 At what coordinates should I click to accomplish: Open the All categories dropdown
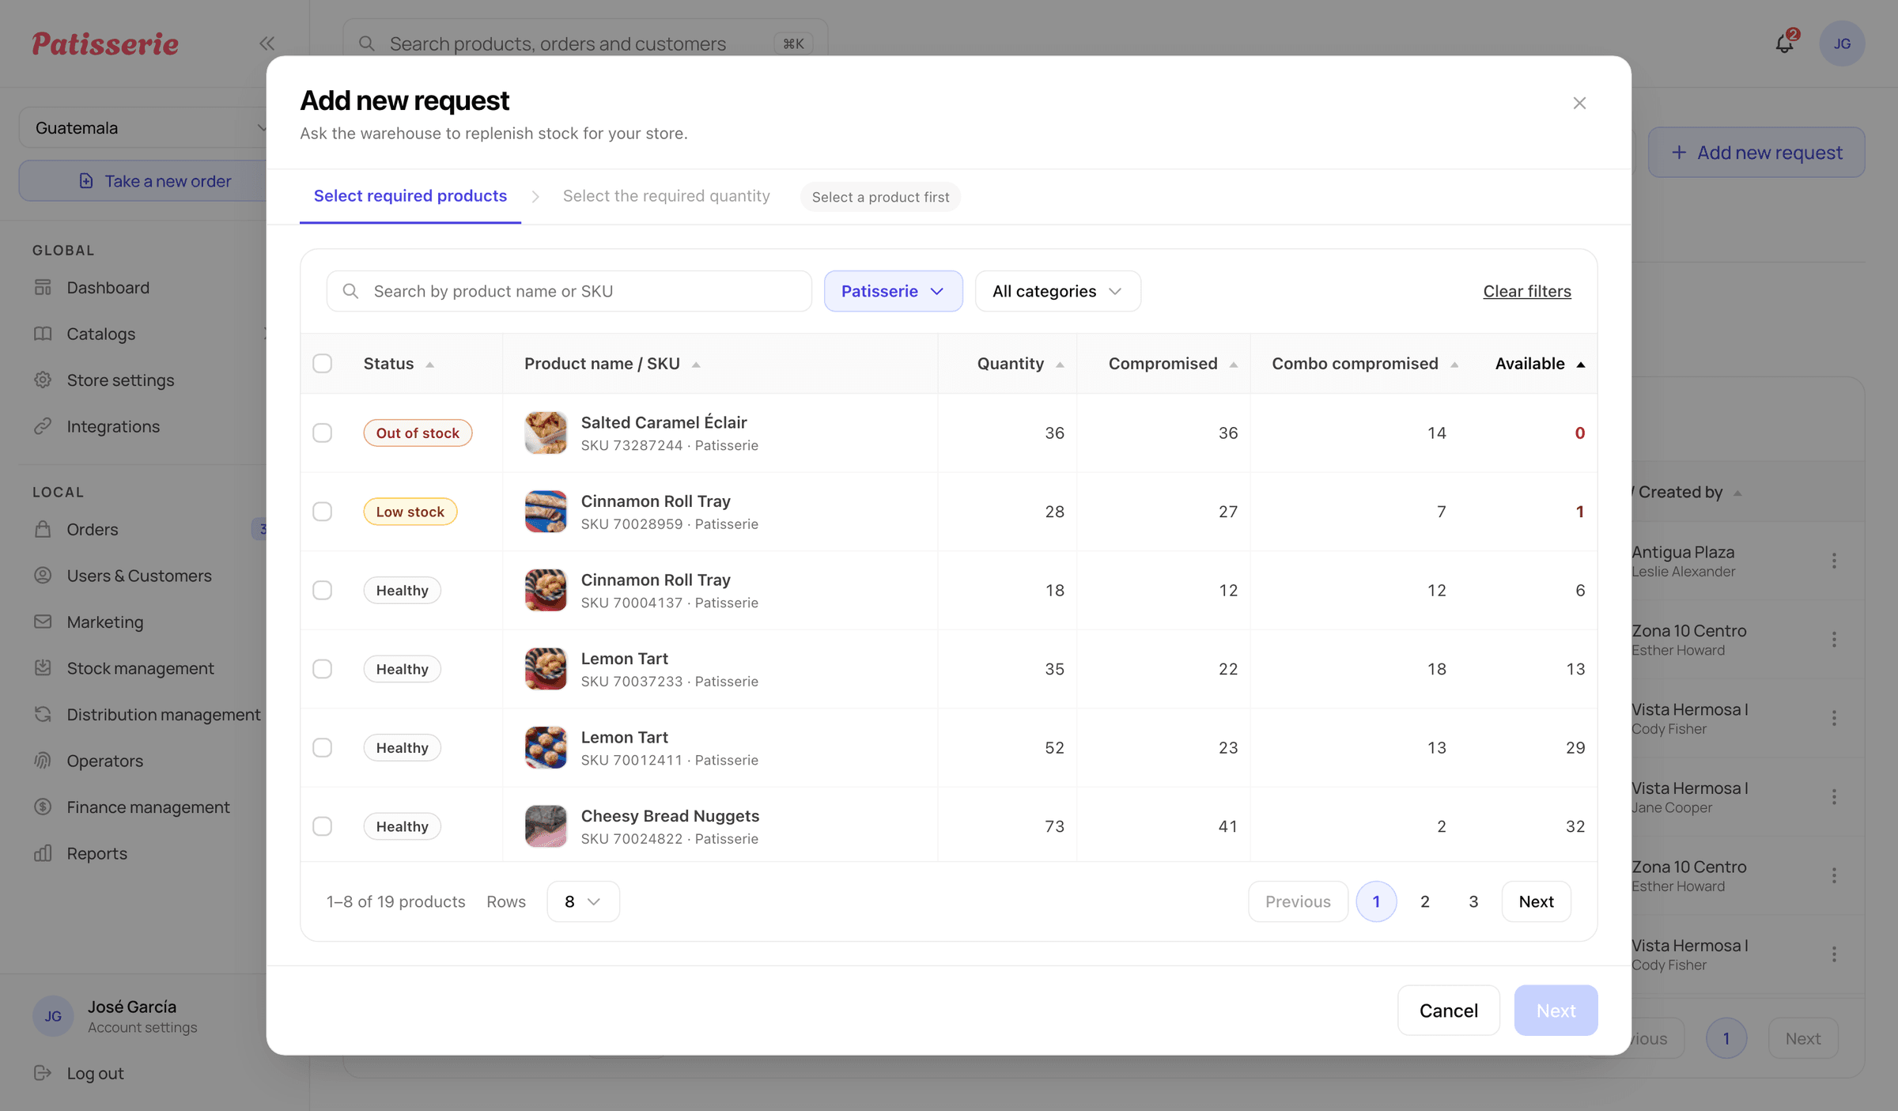(x=1057, y=291)
